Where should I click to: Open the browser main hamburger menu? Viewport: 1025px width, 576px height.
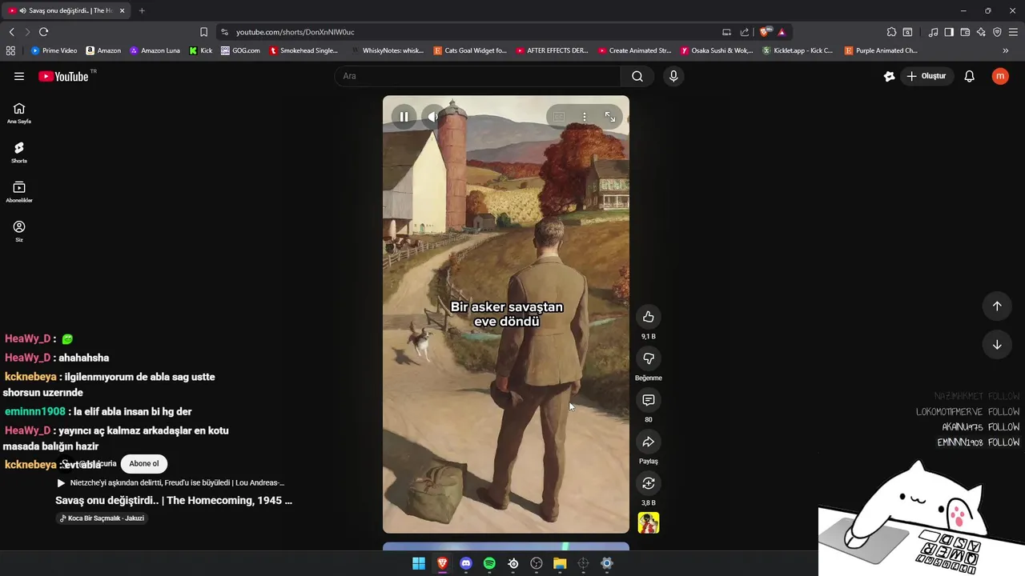(x=1014, y=32)
